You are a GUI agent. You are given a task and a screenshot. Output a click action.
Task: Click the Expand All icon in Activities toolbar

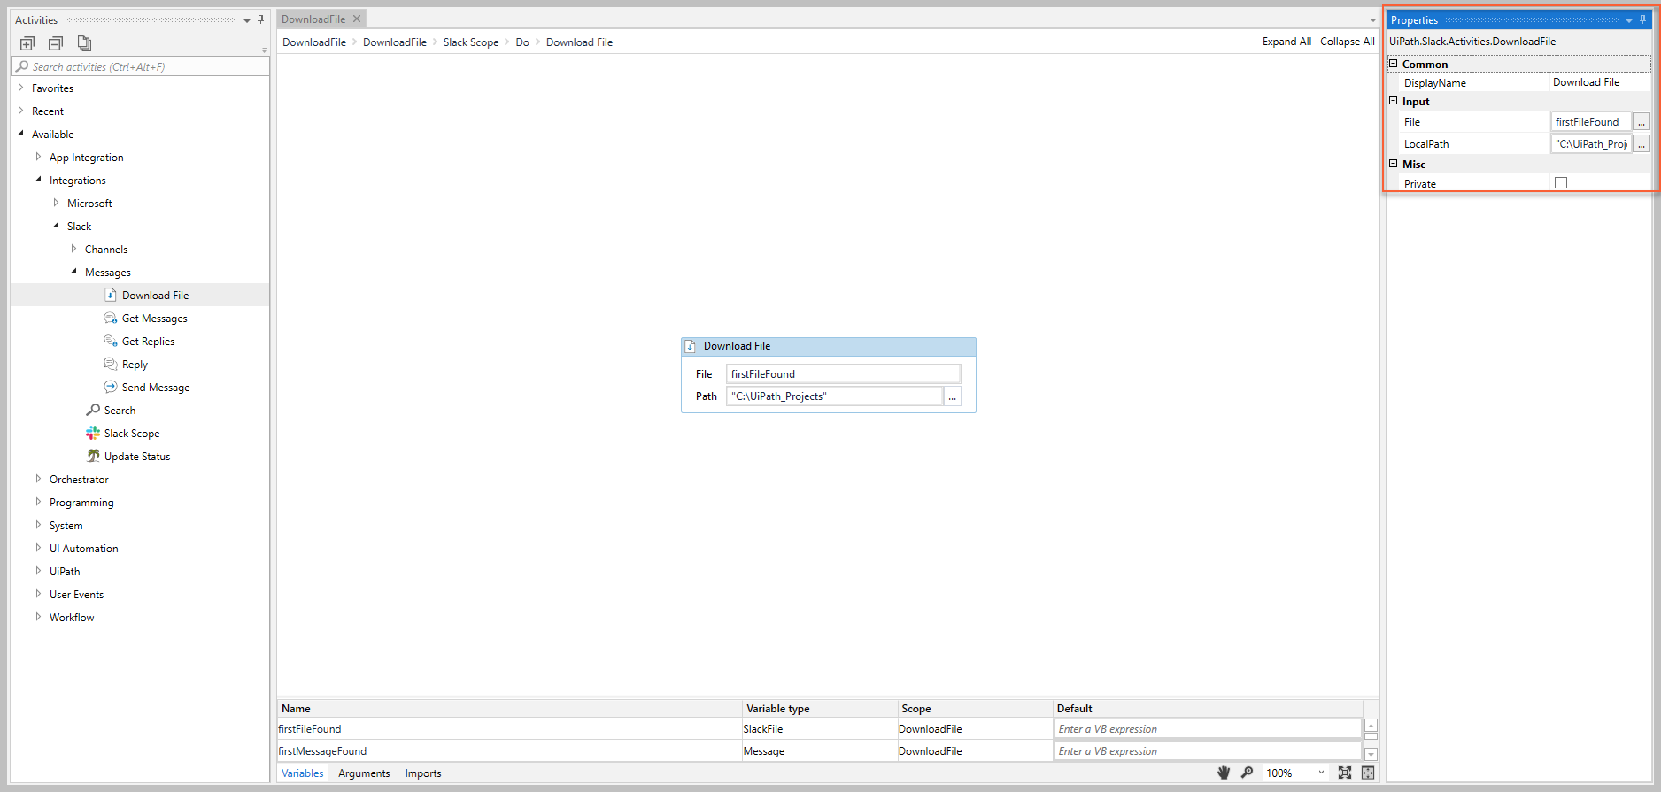[27, 43]
